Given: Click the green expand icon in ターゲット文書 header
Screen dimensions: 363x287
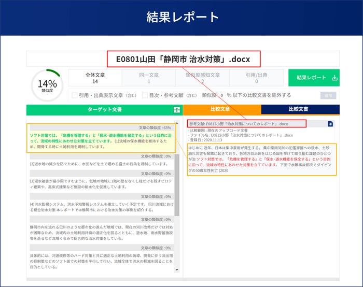Looking at the screenshot, I should point(177,110).
